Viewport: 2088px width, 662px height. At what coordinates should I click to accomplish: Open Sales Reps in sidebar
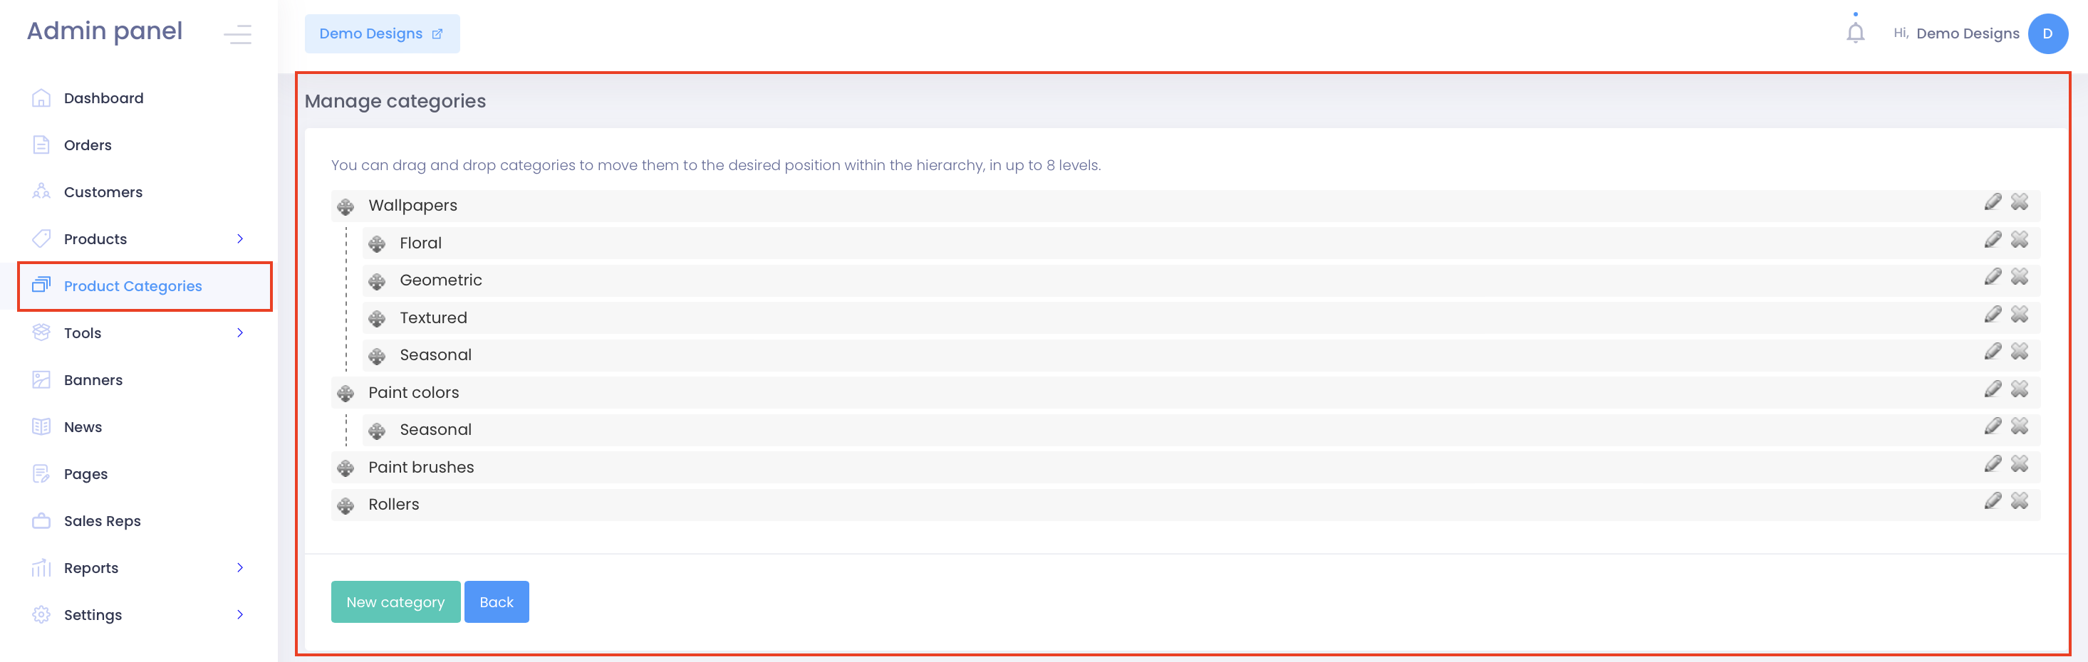coord(102,521)
